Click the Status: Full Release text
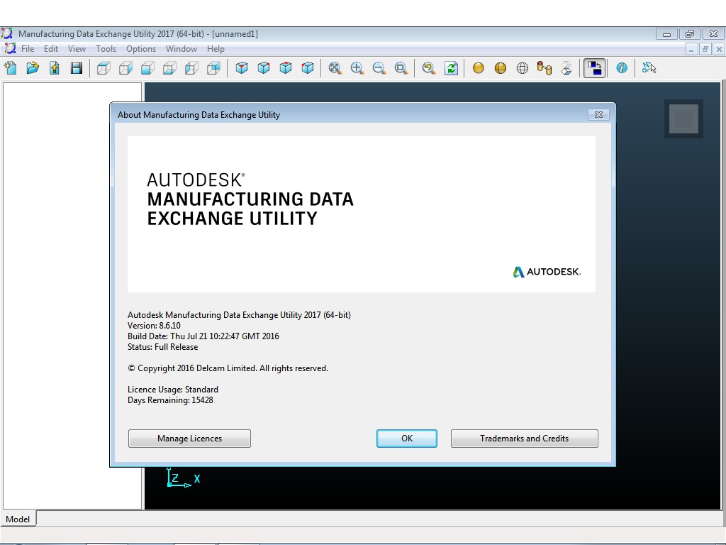This screenshot has height=545, width=726. coord(162,346)
